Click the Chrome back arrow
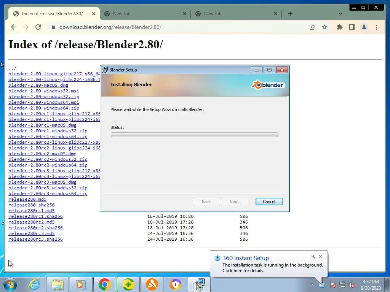The height and width of the screenshot is (292, 390). [x=14, y=27]
